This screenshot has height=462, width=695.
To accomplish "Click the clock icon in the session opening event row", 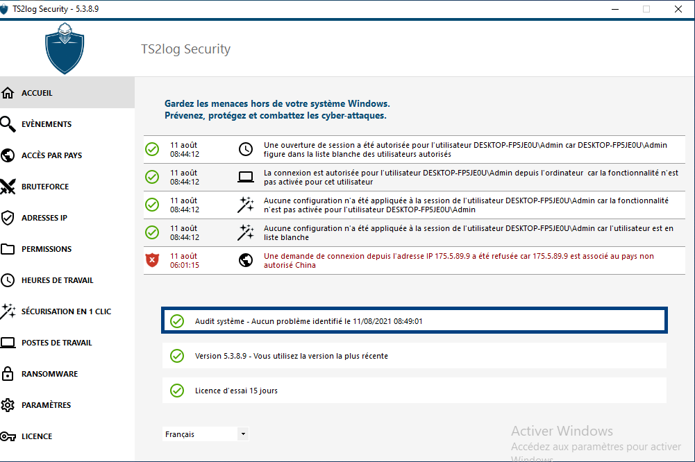I will coord(246,149).
